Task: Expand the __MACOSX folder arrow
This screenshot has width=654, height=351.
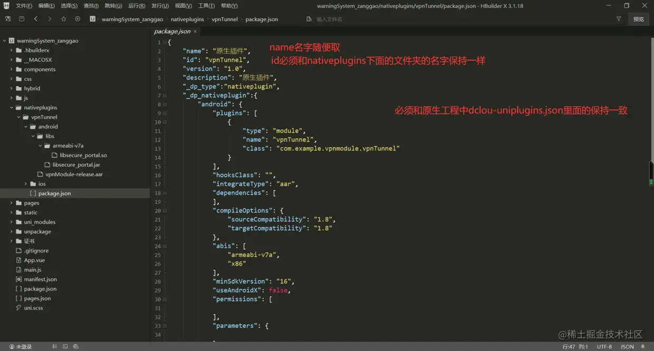Action: point(12,60)
